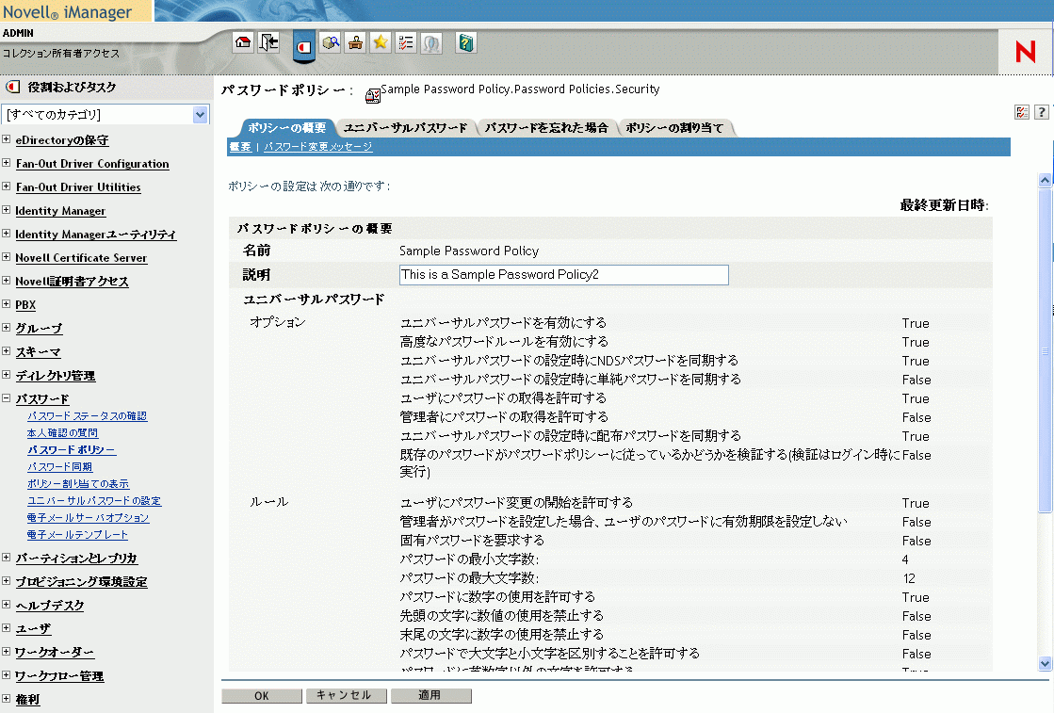Expand the Novell Certificate Server node
Viewport: 1054px width, 713px height.
[x=6, y=257]
